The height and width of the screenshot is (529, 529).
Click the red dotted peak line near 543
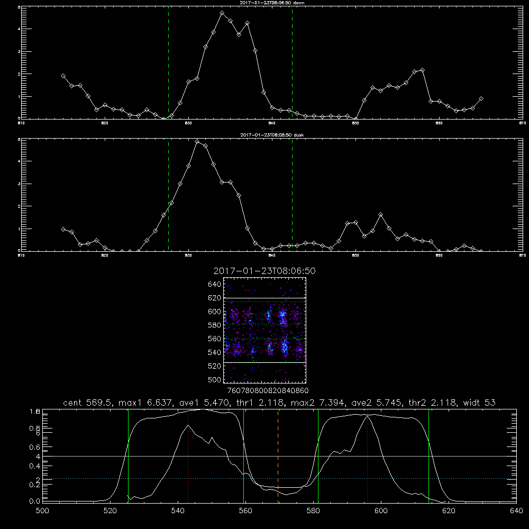point(188,456)
